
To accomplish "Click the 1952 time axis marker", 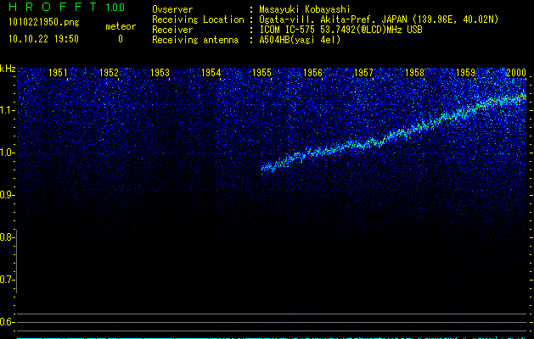I will pos(109,72).
